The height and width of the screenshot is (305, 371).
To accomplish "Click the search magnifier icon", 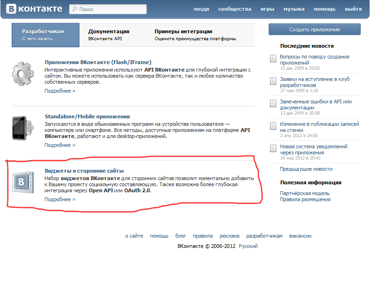I will pyautogui.click(x=75, y=9).
